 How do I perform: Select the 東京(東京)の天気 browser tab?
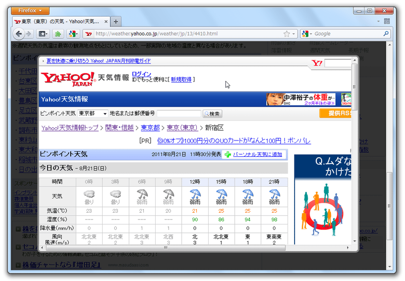[x=61, y=22]
